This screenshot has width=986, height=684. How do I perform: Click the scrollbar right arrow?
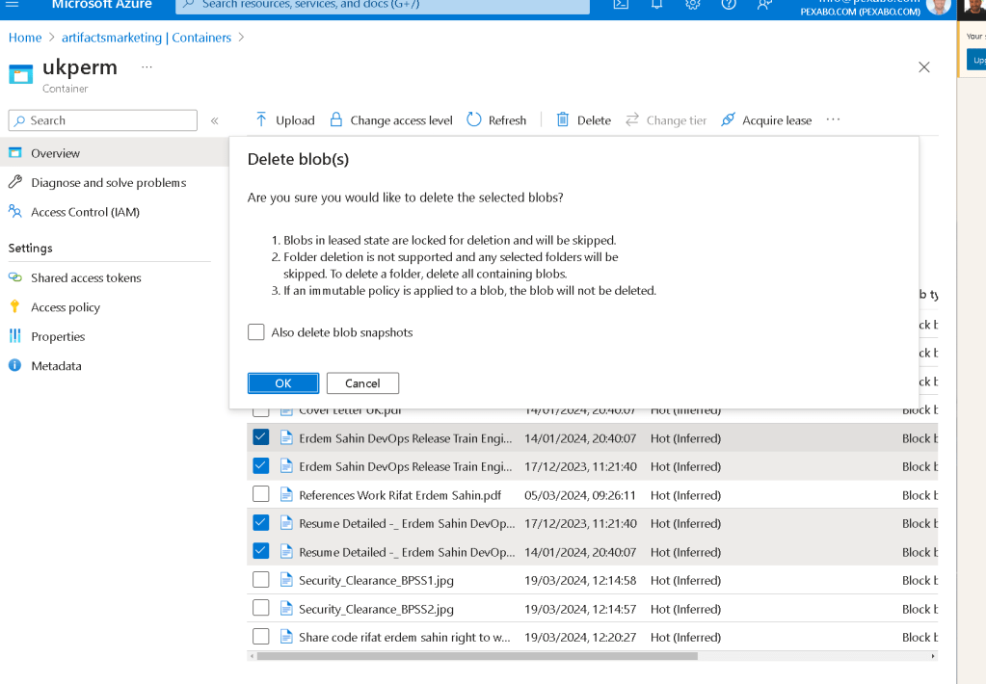point(933,656)
